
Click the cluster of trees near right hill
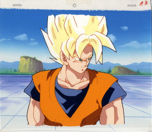pyautogui.click(x=109, y=70)
